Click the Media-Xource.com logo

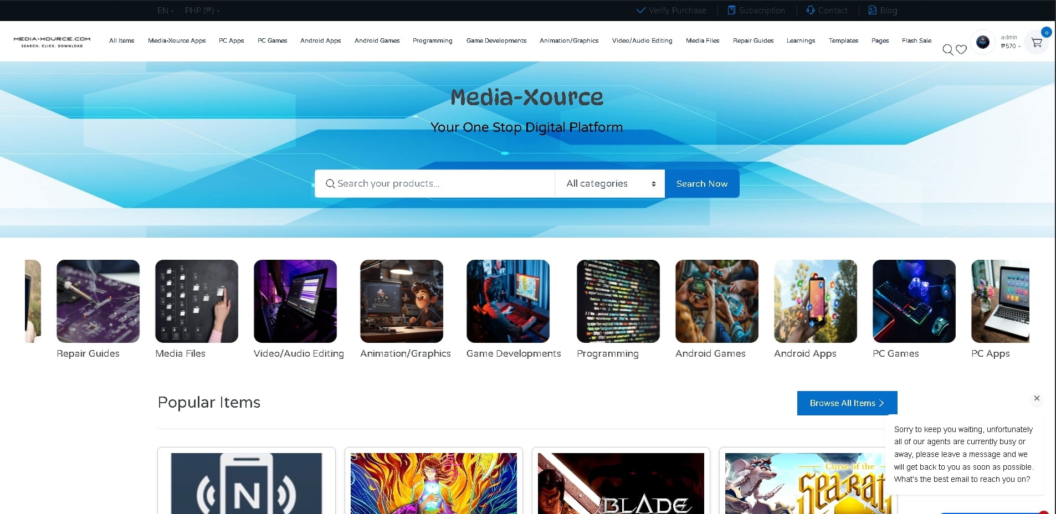(52, 42)
